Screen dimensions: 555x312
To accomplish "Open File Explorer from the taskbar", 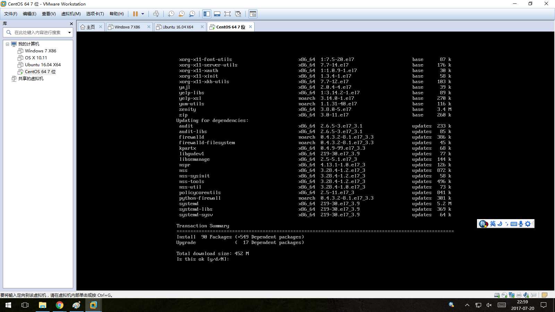I will [42, 305].
